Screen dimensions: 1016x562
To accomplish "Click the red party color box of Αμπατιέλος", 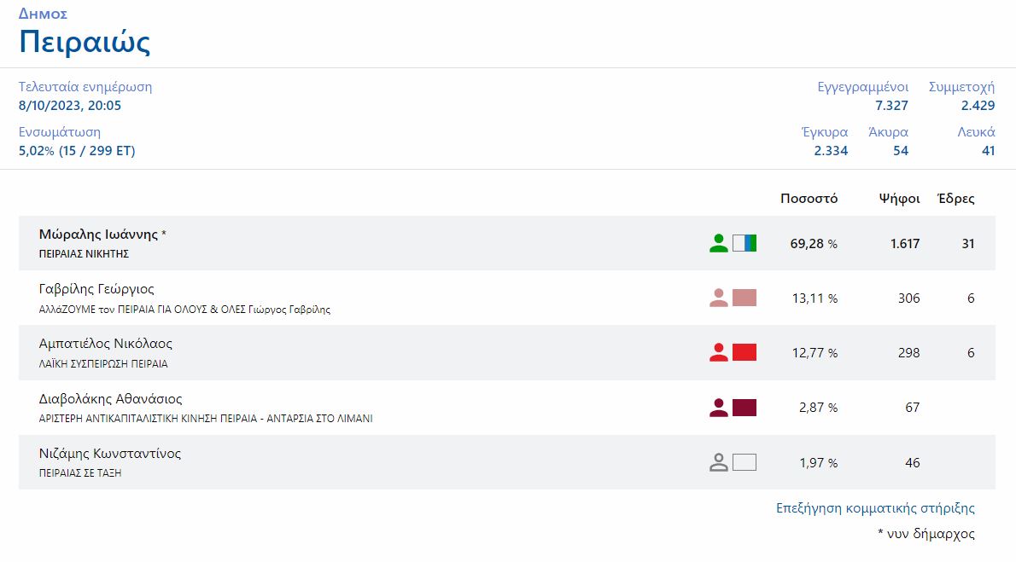I will 744,352.
